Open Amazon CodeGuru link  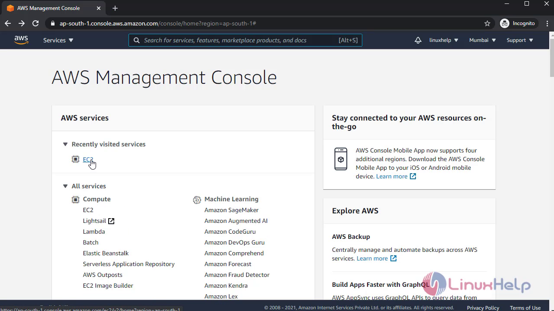[x=230, y=232]
